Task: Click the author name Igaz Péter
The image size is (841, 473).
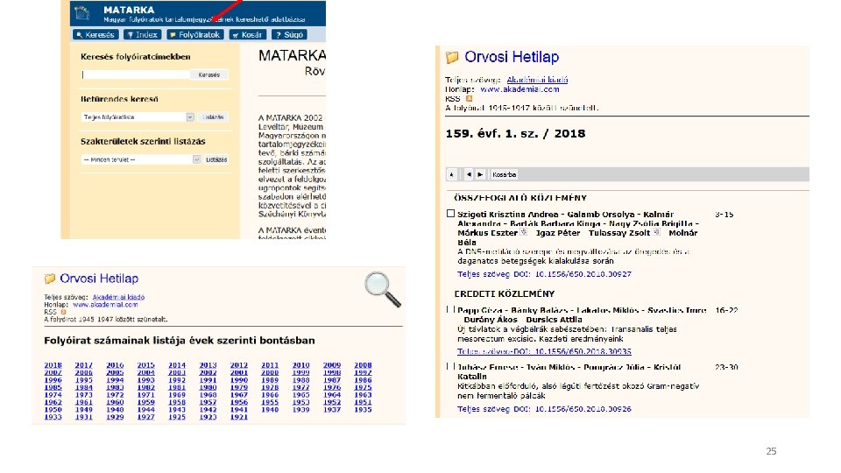Action: click(558, 233)
